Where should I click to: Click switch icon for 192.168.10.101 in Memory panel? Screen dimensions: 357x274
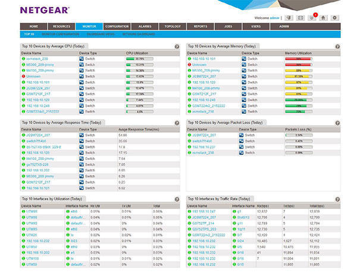pos(244,59)
